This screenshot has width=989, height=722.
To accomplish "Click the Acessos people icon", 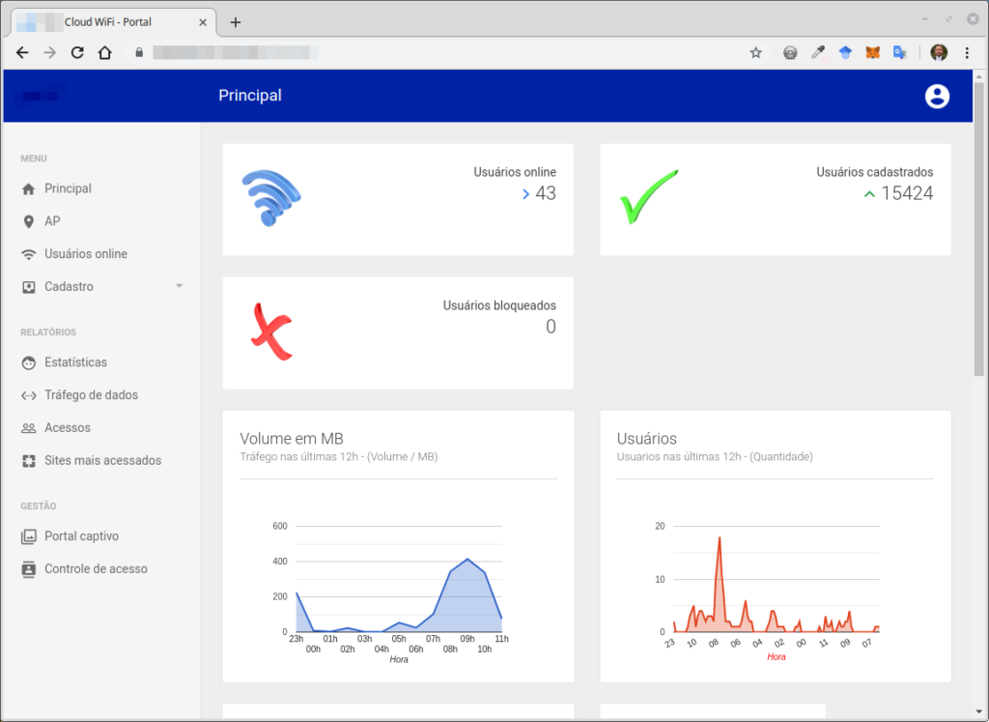I will [x=28, y=428].
